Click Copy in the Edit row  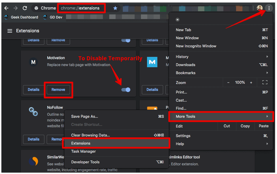click(x=245, y=126)
